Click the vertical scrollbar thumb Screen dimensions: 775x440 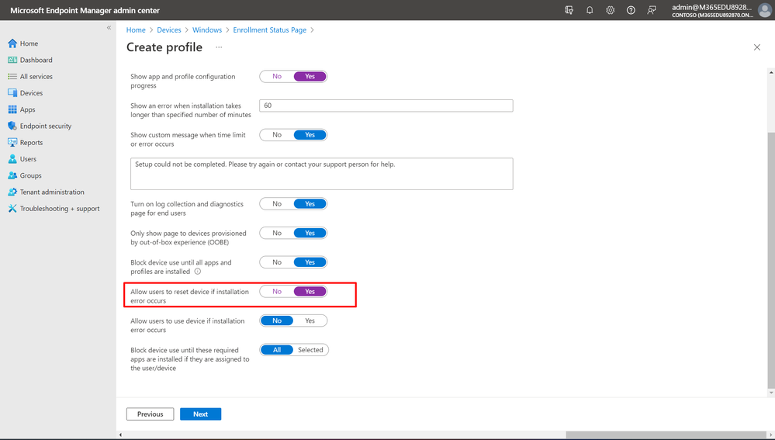point(771,261)
